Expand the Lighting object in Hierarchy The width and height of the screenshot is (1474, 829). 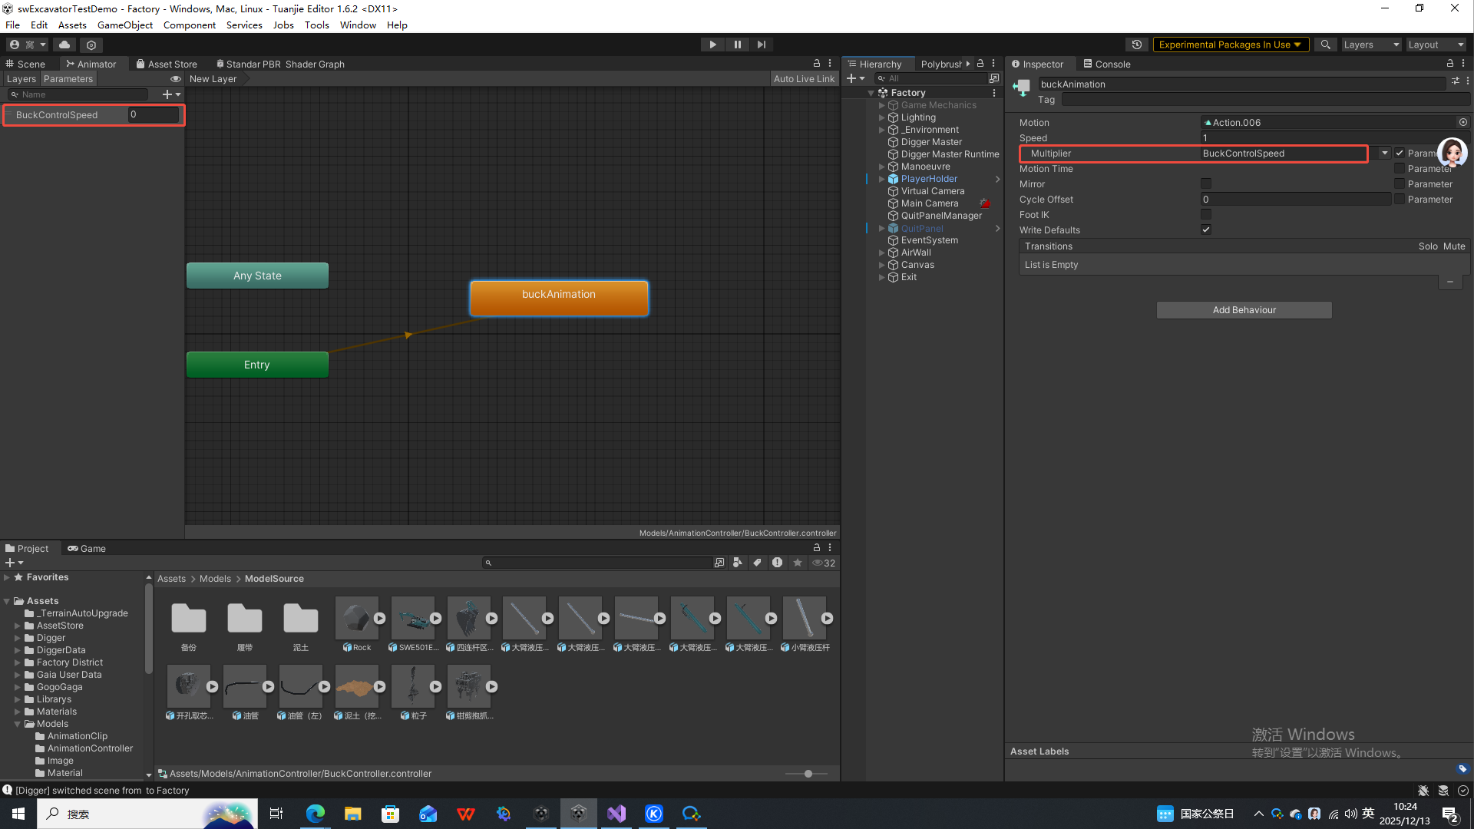point(881,117)
